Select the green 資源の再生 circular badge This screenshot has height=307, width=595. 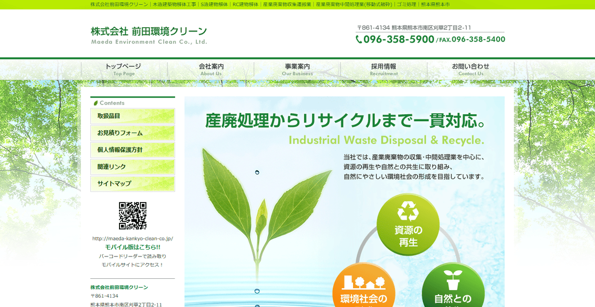408,224
